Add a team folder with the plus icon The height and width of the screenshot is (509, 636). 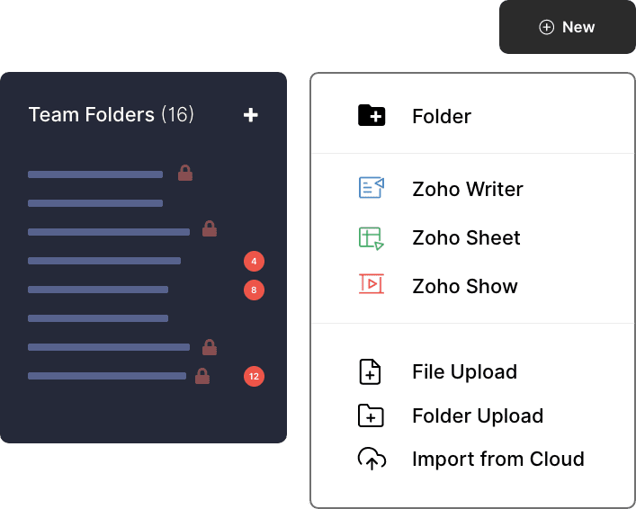[x=251, y=115]
